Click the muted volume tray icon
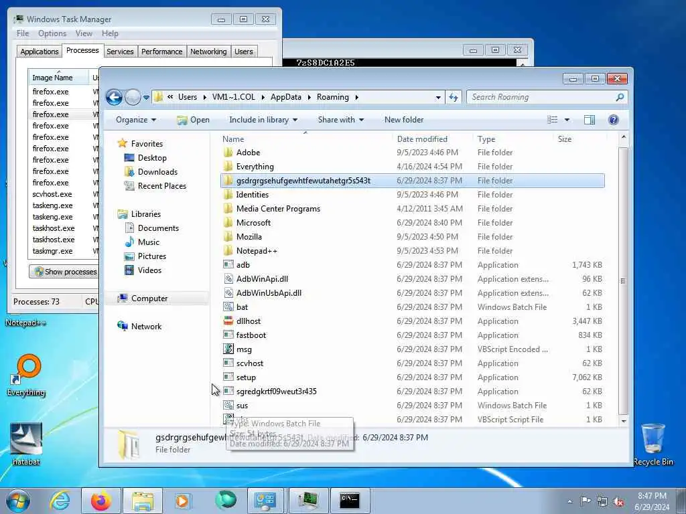Image resolution: width=686 pixels, height=514 pixels. [x=618, y=501]
